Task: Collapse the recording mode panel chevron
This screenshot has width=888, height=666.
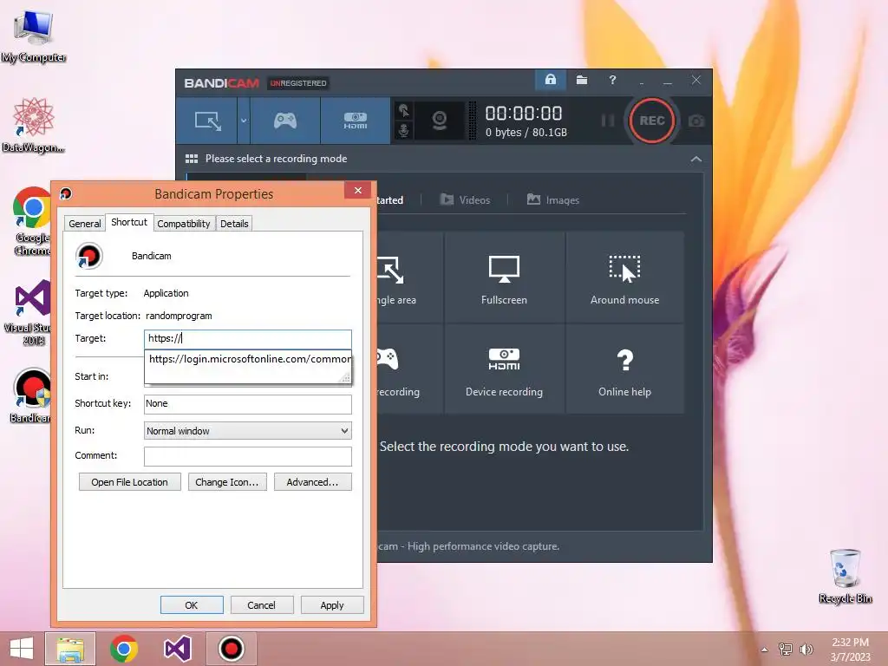Action: point(696,160)
